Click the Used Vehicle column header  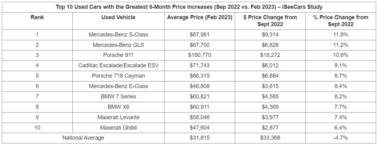point(118,17)
